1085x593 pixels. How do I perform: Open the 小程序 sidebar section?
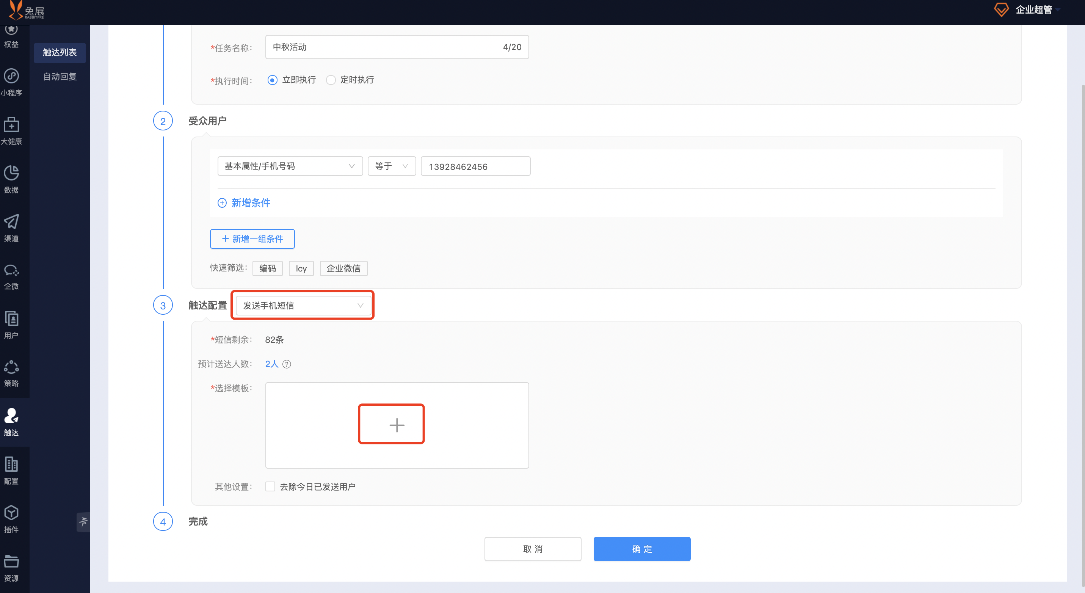tap(11, 83)
